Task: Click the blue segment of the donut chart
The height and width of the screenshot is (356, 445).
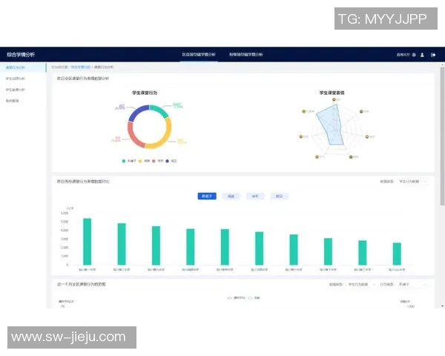Action: (x=136, y=112)
